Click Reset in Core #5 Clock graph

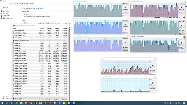183,13
